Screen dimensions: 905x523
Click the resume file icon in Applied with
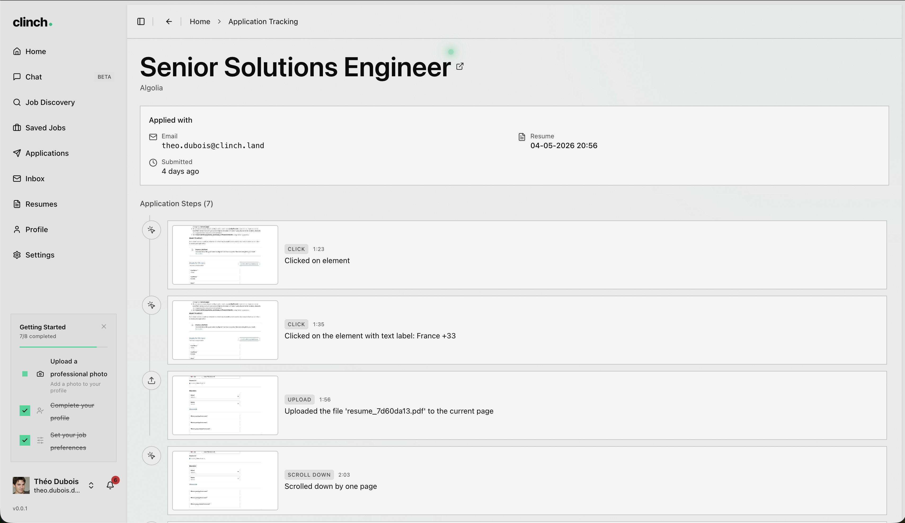522,137
